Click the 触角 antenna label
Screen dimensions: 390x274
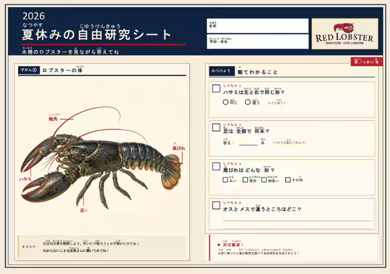tap(53, 119)
